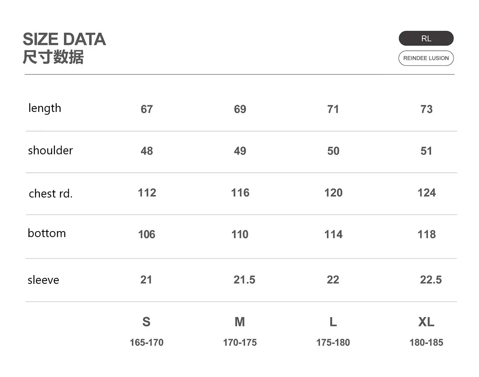Viewport: 479px width, 377px height.
Task: Click the chest rd. row label
Action: (x=51, y=193)
